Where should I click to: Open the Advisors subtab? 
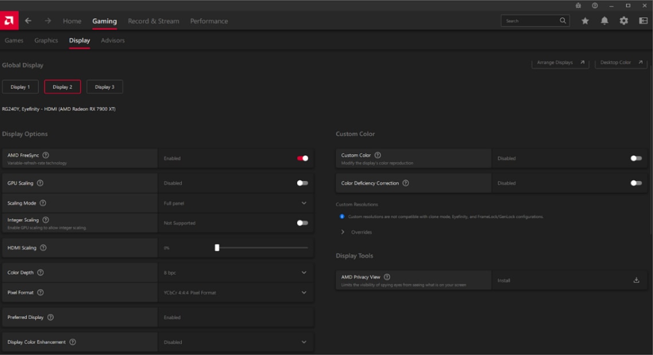click(113, 40)
